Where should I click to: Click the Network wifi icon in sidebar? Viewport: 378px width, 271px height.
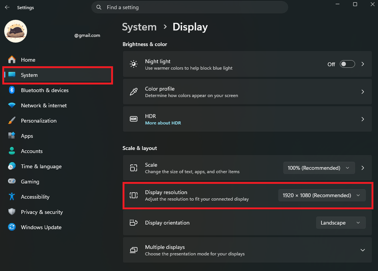click(11, 105)
